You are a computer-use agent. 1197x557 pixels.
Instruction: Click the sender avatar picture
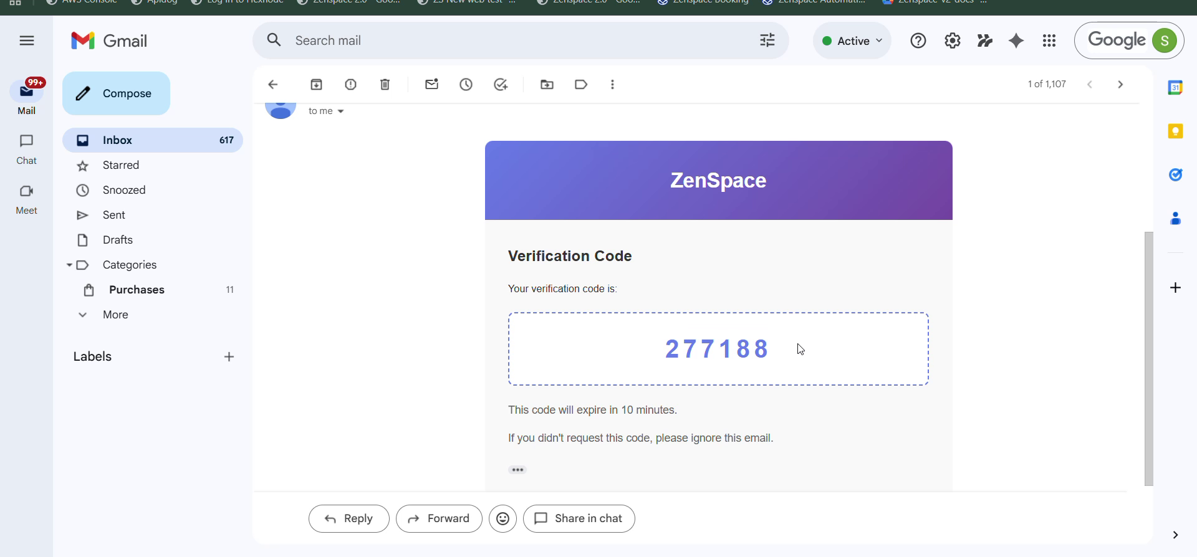(281, 110)
